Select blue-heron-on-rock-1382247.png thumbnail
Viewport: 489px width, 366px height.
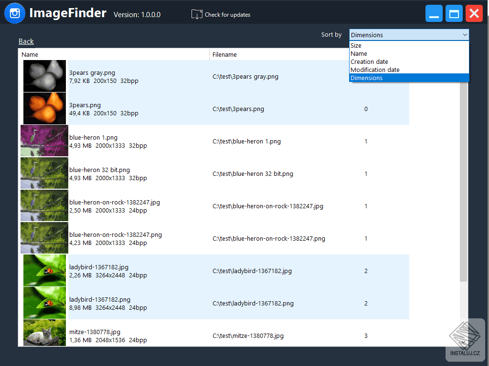(x=44, y=238)
